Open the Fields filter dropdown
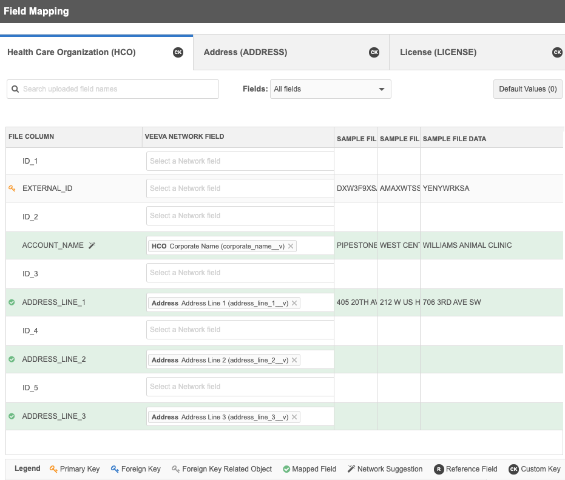Screen dimensions: 565x480 coord(330,89)
